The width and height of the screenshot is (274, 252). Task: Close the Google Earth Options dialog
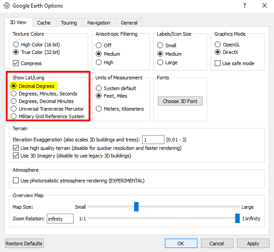(265, 5)
